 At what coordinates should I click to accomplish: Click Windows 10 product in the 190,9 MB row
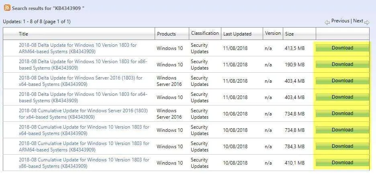pos(170,65)
